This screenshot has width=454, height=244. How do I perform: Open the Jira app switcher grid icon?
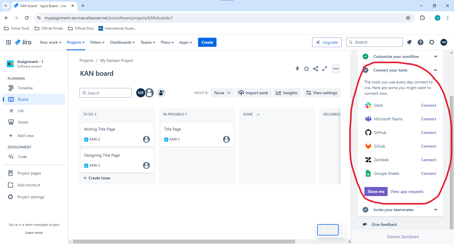(9, 42)
